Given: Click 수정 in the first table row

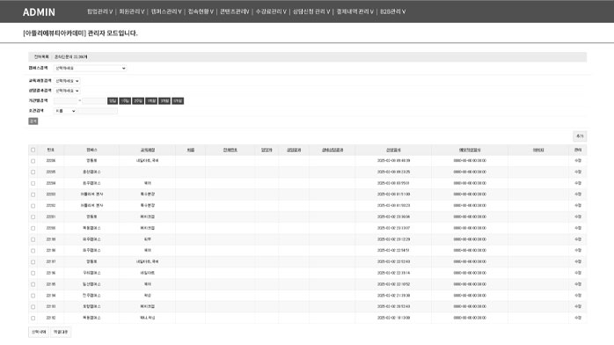Looking at the screenshot, I should click(578, 160).
